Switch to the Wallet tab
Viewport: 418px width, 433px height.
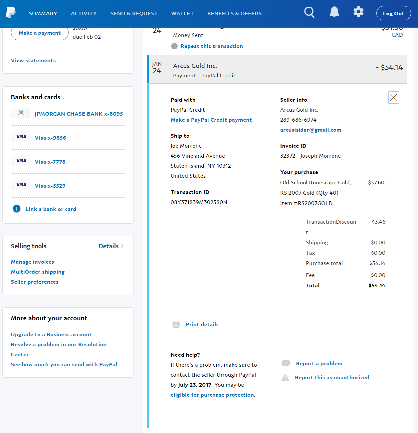click(x=182, y=14)
